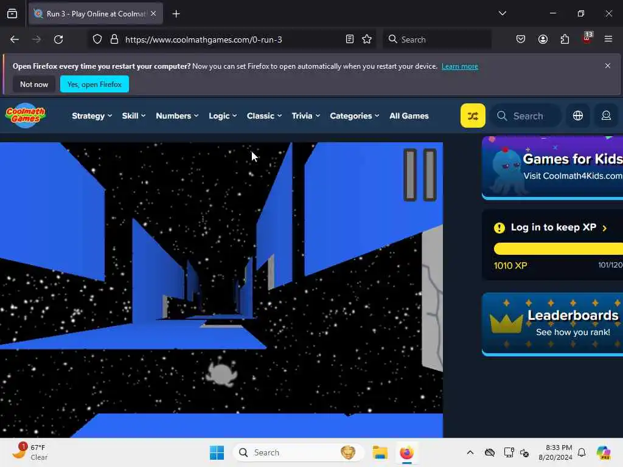Click the Coolmath search magnifier icon

click(x=502, y=116)
